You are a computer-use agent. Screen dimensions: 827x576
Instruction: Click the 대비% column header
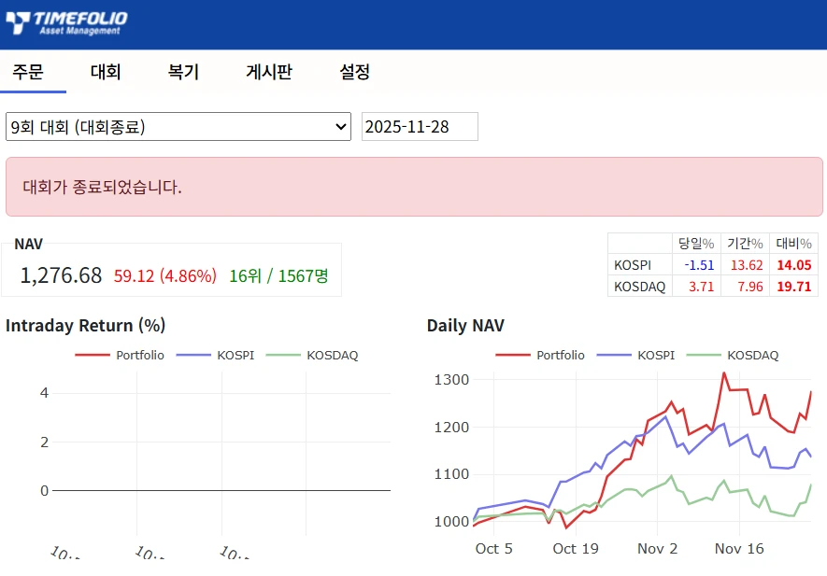793,243
